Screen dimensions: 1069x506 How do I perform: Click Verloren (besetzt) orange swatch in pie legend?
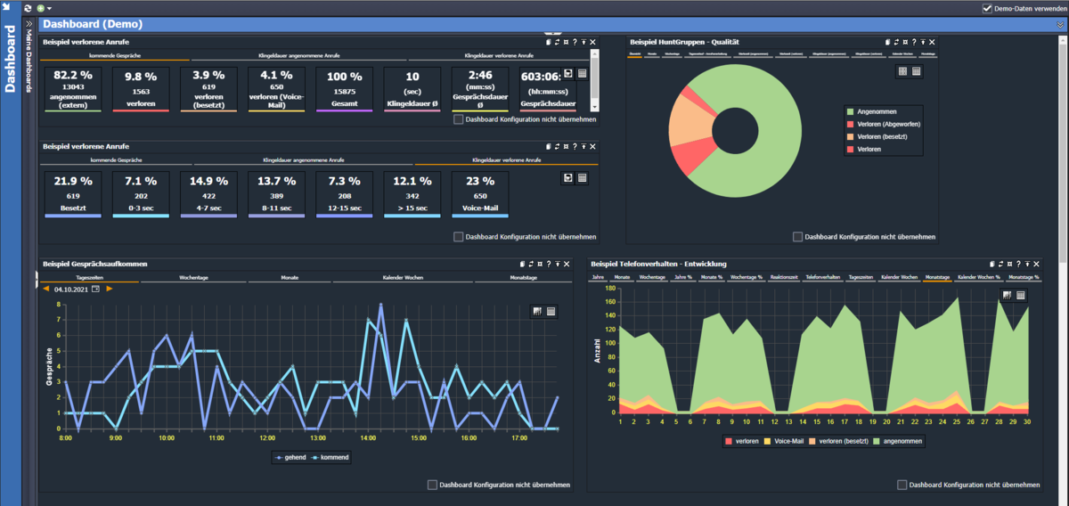[851, 136]
